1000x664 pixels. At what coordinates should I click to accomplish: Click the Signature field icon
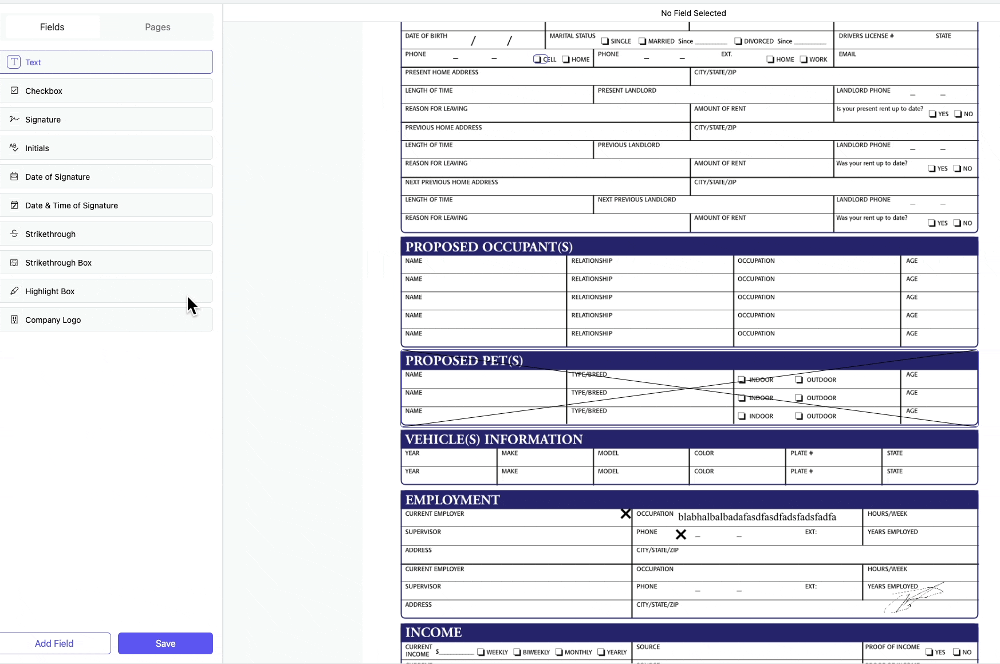pyautogui.click(x=14, y=119)
